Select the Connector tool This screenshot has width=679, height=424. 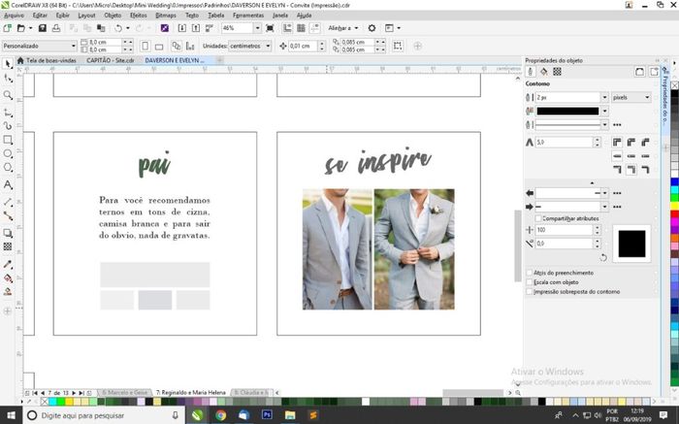(8, 215)
